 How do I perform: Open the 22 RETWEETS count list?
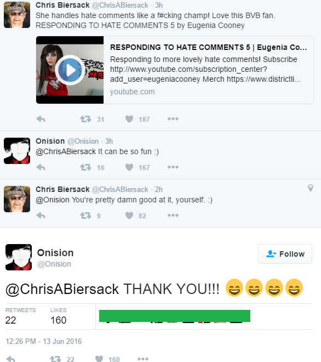pos(20,316)
